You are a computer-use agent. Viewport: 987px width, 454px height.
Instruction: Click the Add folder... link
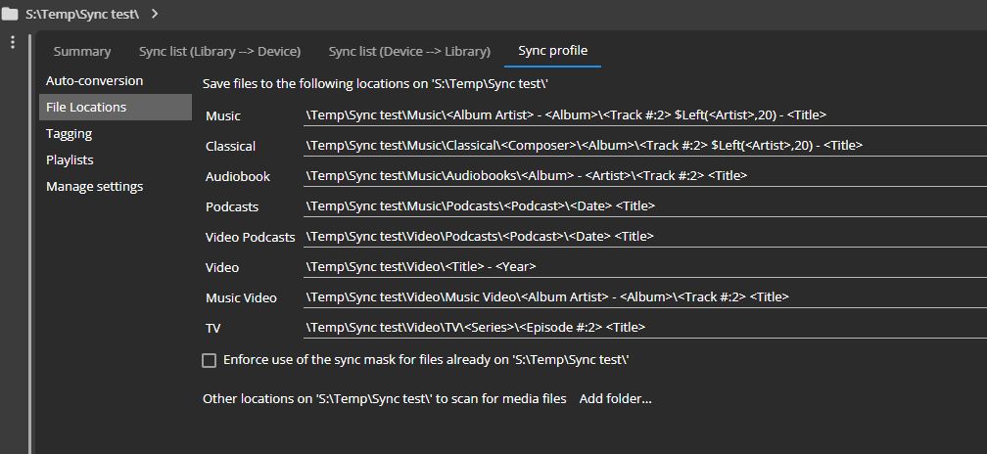pyautogui.click(x=615, y=398)
